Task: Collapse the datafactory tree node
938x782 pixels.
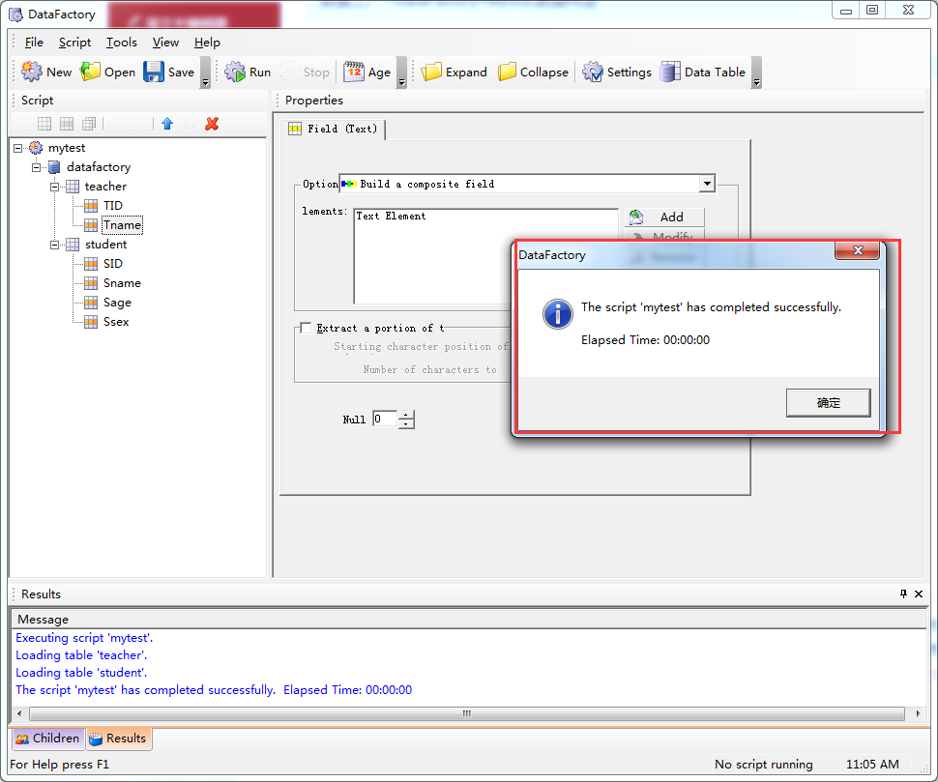Action: (36, 166)
